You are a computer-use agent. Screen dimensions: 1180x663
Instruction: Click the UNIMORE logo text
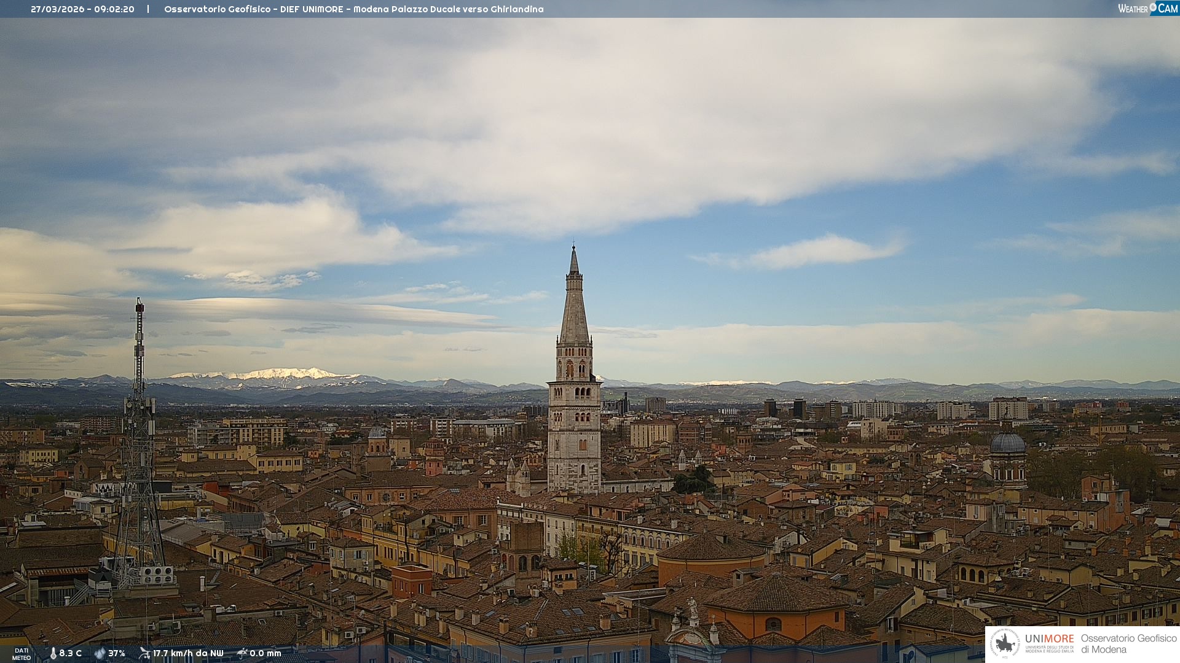pos(1049,638)
